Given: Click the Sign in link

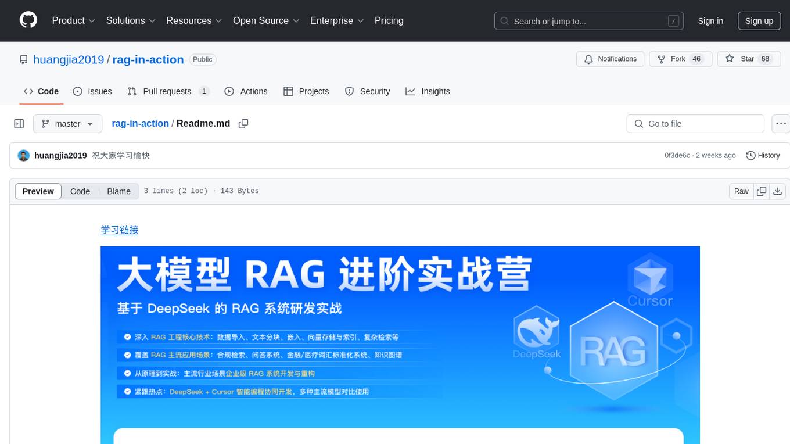Looking at the screenshot, I should [710, 21].
